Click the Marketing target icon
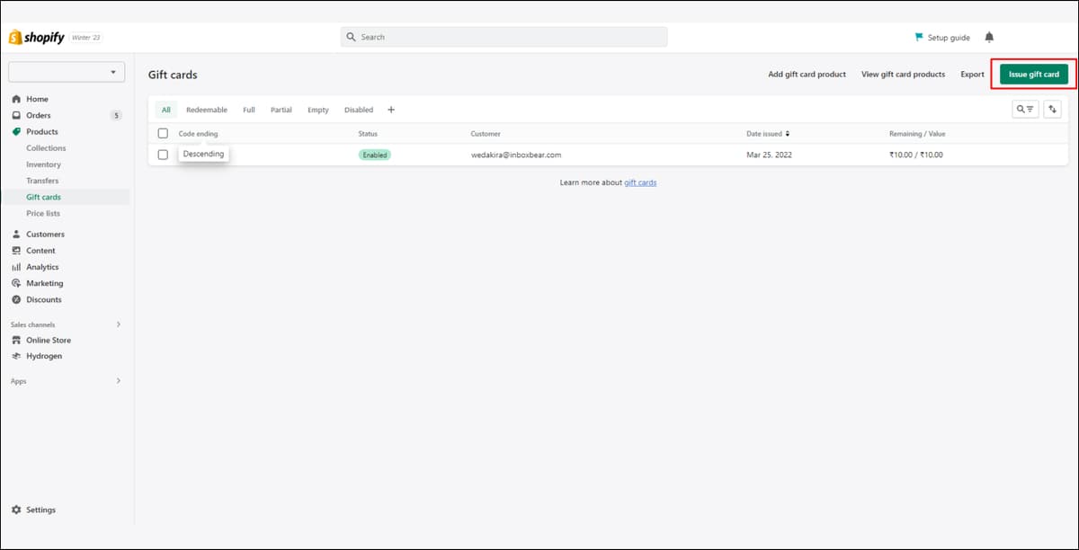The width and height of the screenshot is (1079, 550). pos(16,283)
